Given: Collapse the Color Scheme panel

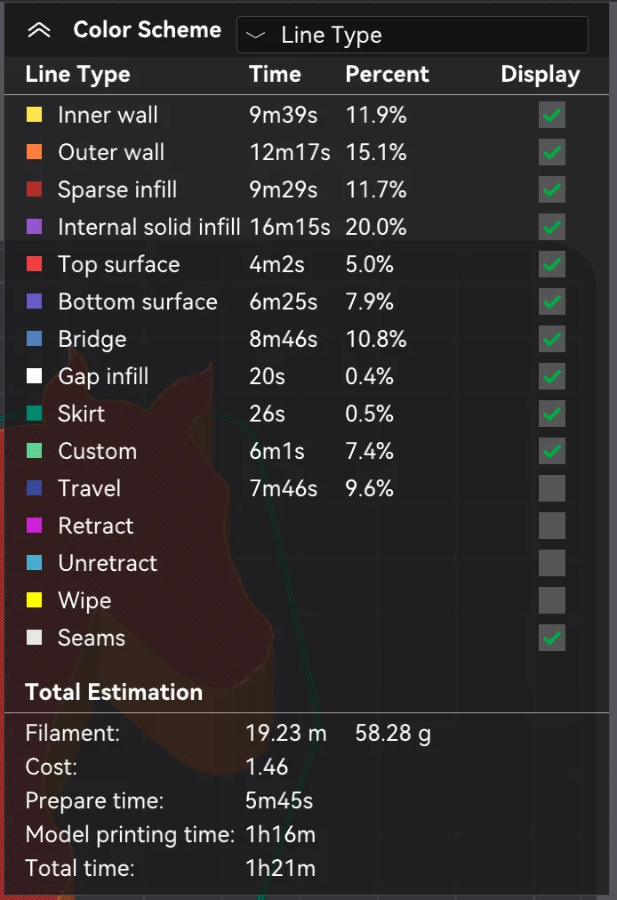Looking at the screenshot, I should (x=38, y=30).
